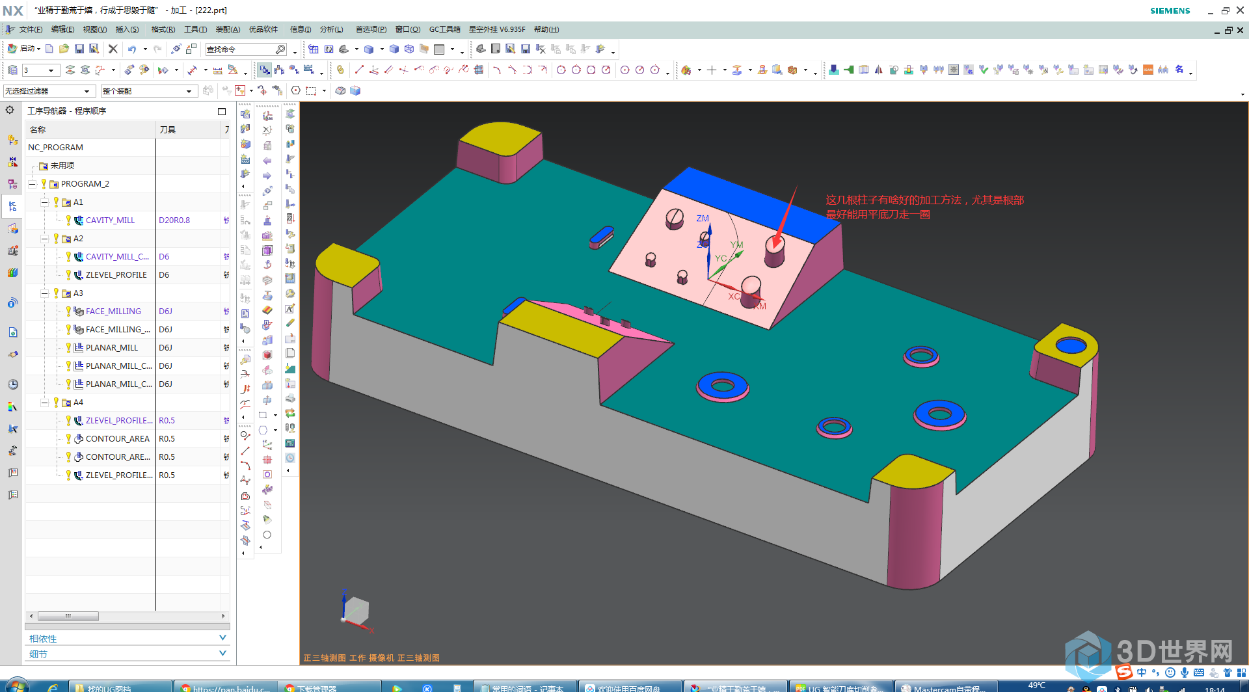The width and height of the screenshot is (1249, 692).
Task: Open the History clock sidebar icon
Action: pyautogui.click(x=12, y=384)
